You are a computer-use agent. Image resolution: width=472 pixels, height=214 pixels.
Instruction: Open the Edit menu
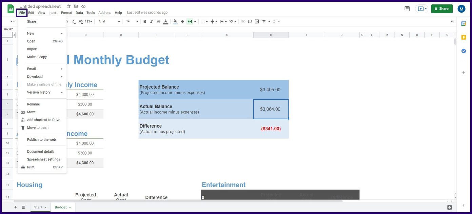[31, 13]
